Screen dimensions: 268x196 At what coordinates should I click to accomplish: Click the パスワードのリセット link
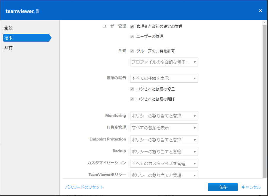(84, 187)
